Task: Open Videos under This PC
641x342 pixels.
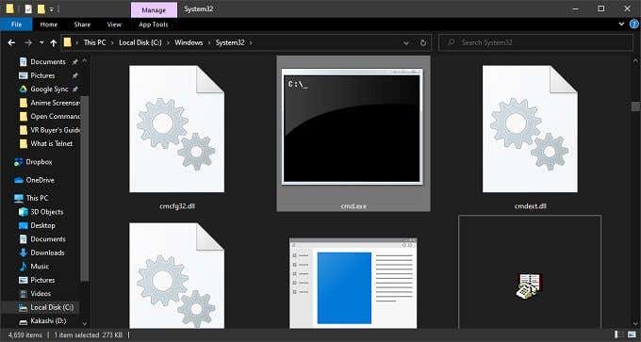Action: click(x=41, y=294)
